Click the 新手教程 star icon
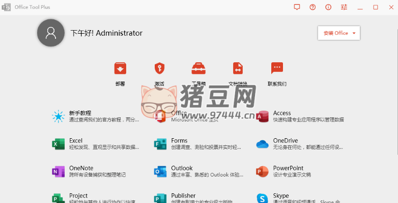The height and width of the screenshot is (203, 398). point(58,116)
